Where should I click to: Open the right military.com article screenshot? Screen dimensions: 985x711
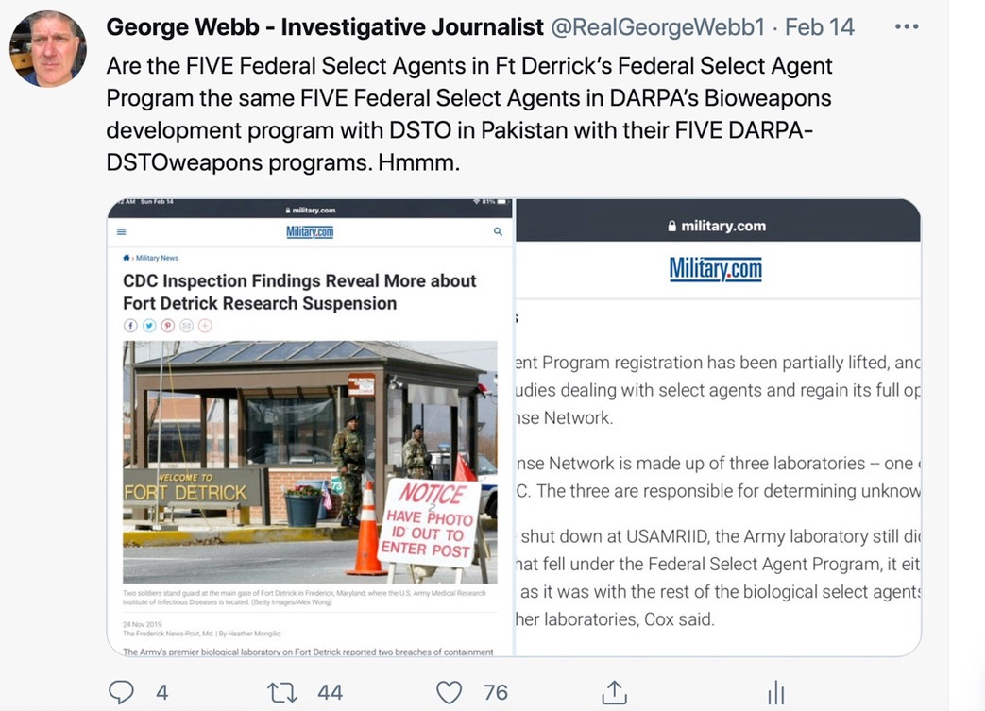click(718, 427)
